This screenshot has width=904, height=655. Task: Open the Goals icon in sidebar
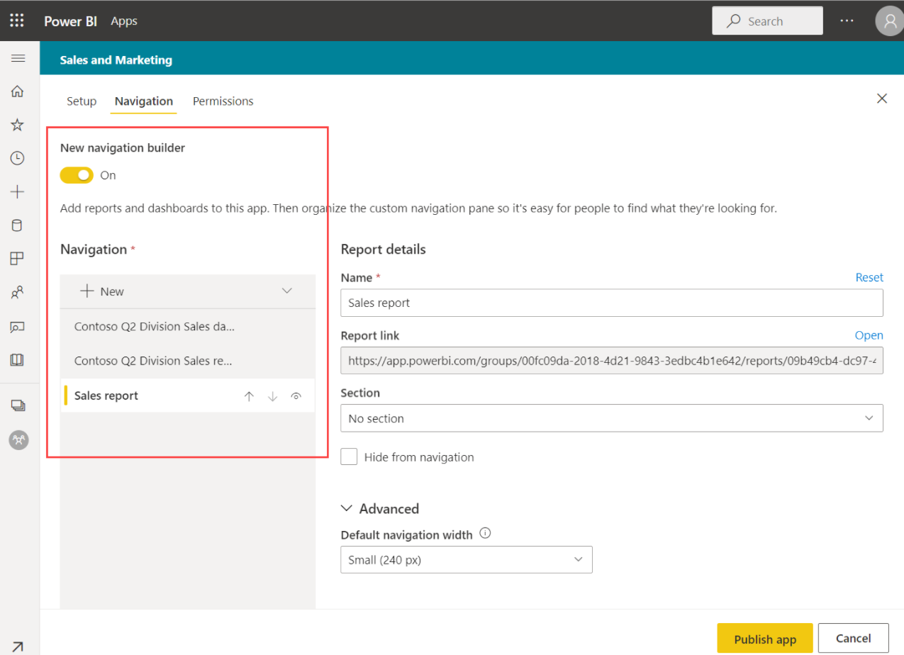(18, 259)
